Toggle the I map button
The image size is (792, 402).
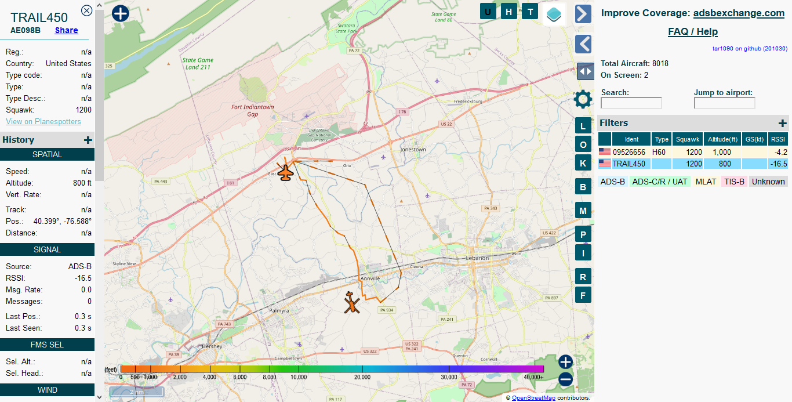pyautogui.click(x=583, y=253)
